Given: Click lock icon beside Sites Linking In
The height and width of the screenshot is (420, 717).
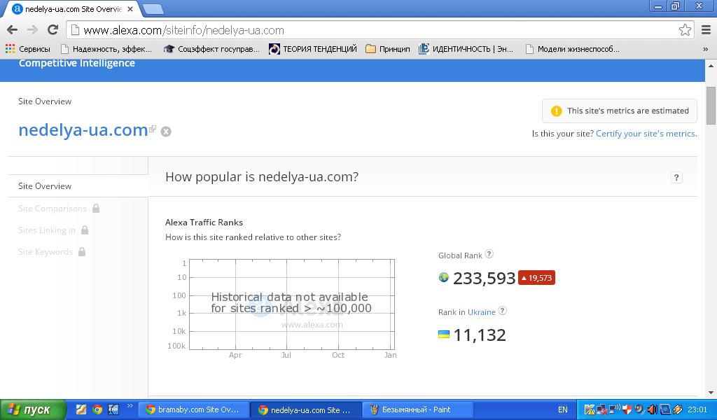Looking at the screenshot, I should tap(85, 230).
